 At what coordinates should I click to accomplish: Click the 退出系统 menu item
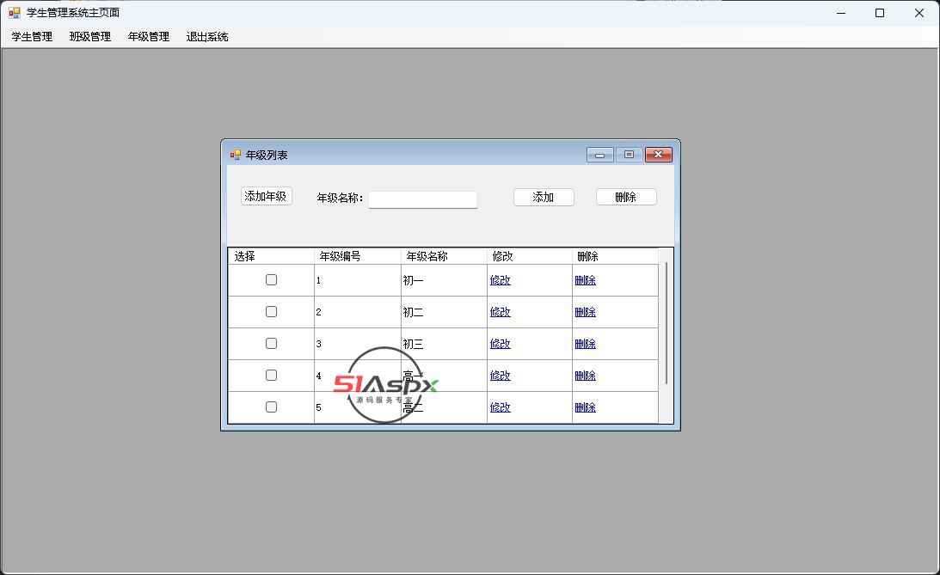coord(207,37)
